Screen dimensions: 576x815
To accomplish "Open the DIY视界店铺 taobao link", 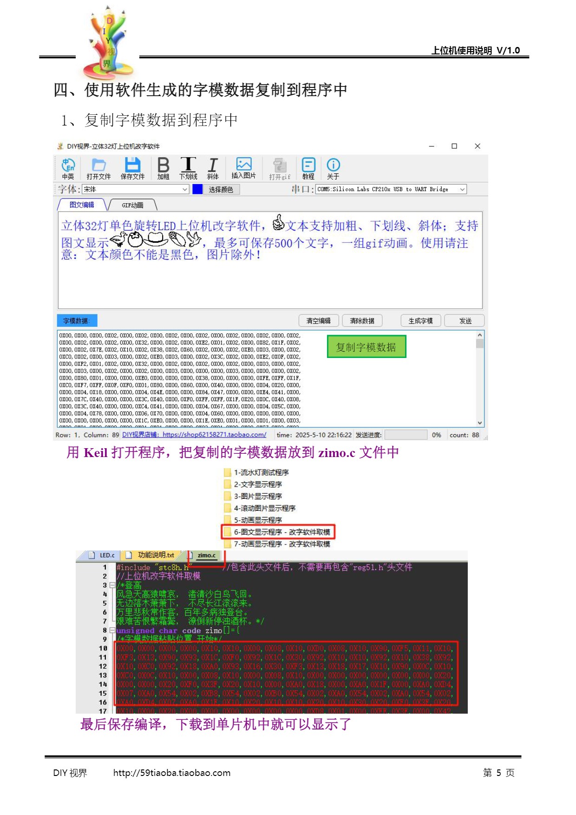I will [x=194, y=435].
